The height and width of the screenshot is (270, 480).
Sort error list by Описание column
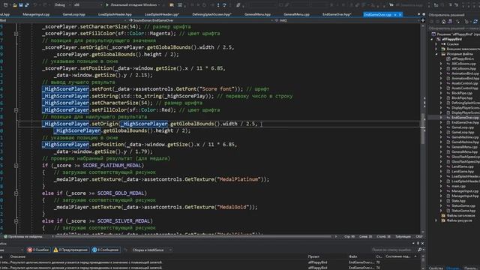[x=18, y=256]
